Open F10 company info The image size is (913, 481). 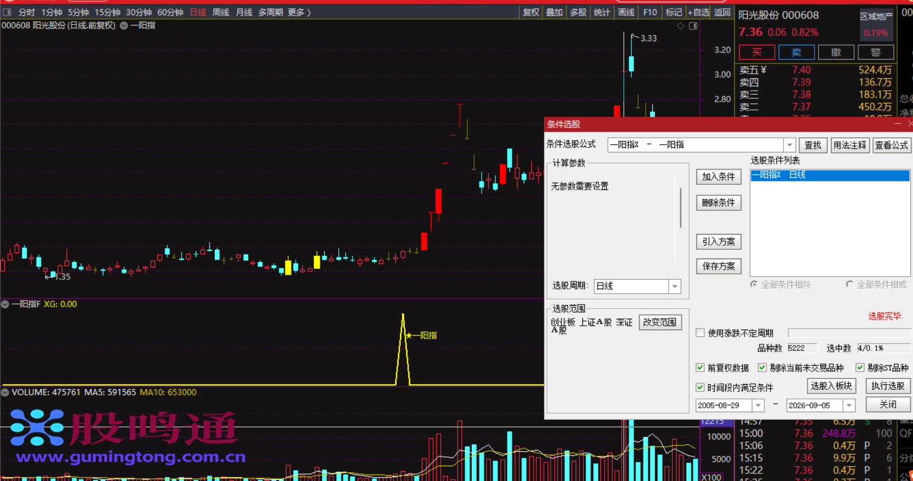pos(650,12)
